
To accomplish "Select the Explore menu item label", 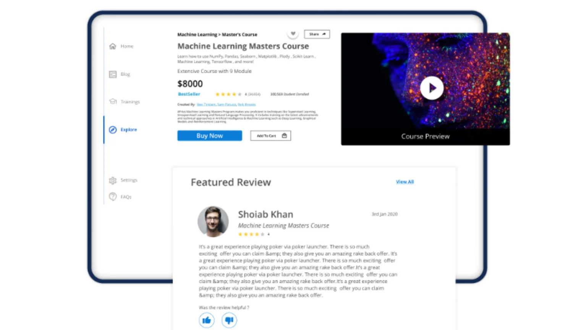I will click(x=129, y=130).
